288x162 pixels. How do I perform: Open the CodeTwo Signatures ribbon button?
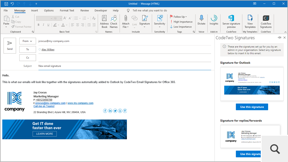click(266, 22)
